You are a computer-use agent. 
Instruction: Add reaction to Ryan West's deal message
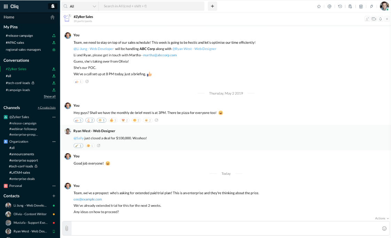pos(99,146)
